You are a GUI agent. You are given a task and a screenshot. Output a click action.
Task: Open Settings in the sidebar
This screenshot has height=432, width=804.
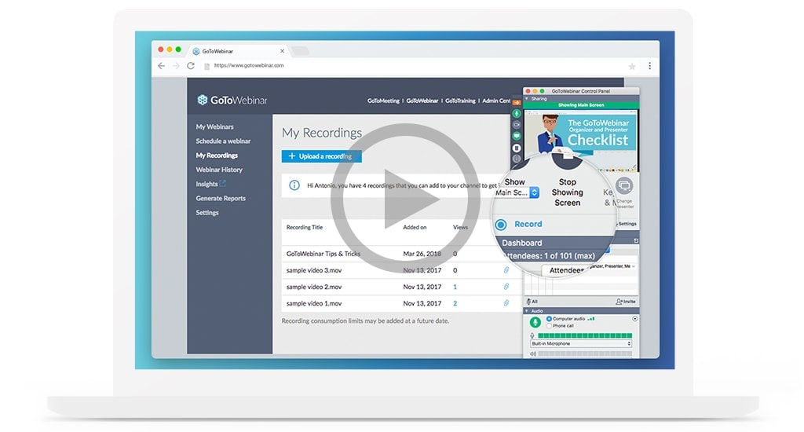[x=207, y=213]
